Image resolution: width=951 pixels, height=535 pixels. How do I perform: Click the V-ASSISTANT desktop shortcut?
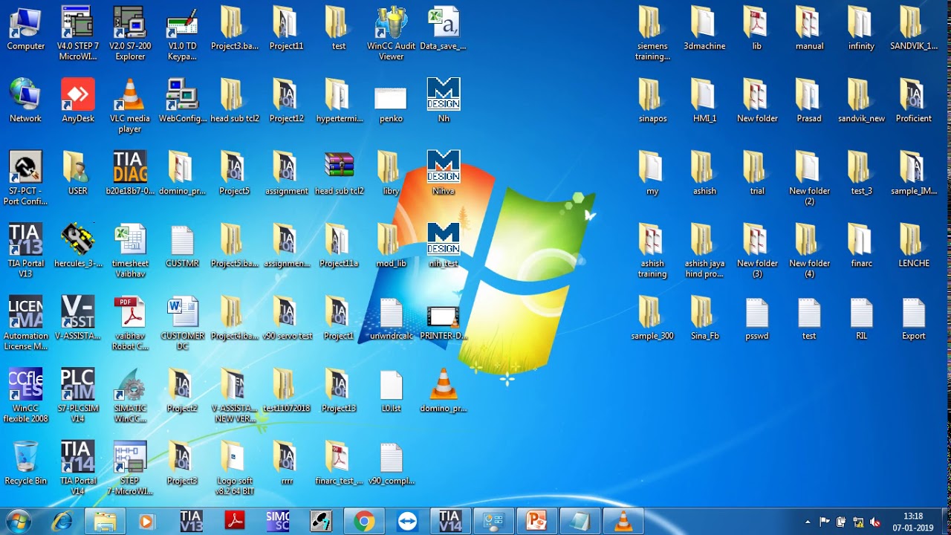[78, 318]
